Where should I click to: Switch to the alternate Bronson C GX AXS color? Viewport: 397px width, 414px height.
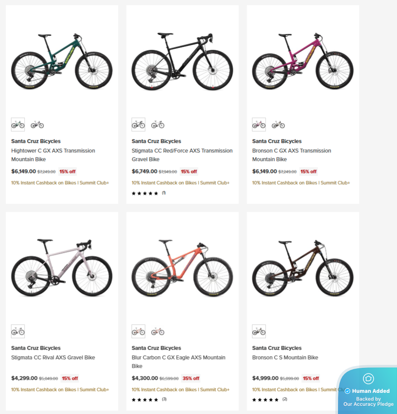(x=278, y=125)
